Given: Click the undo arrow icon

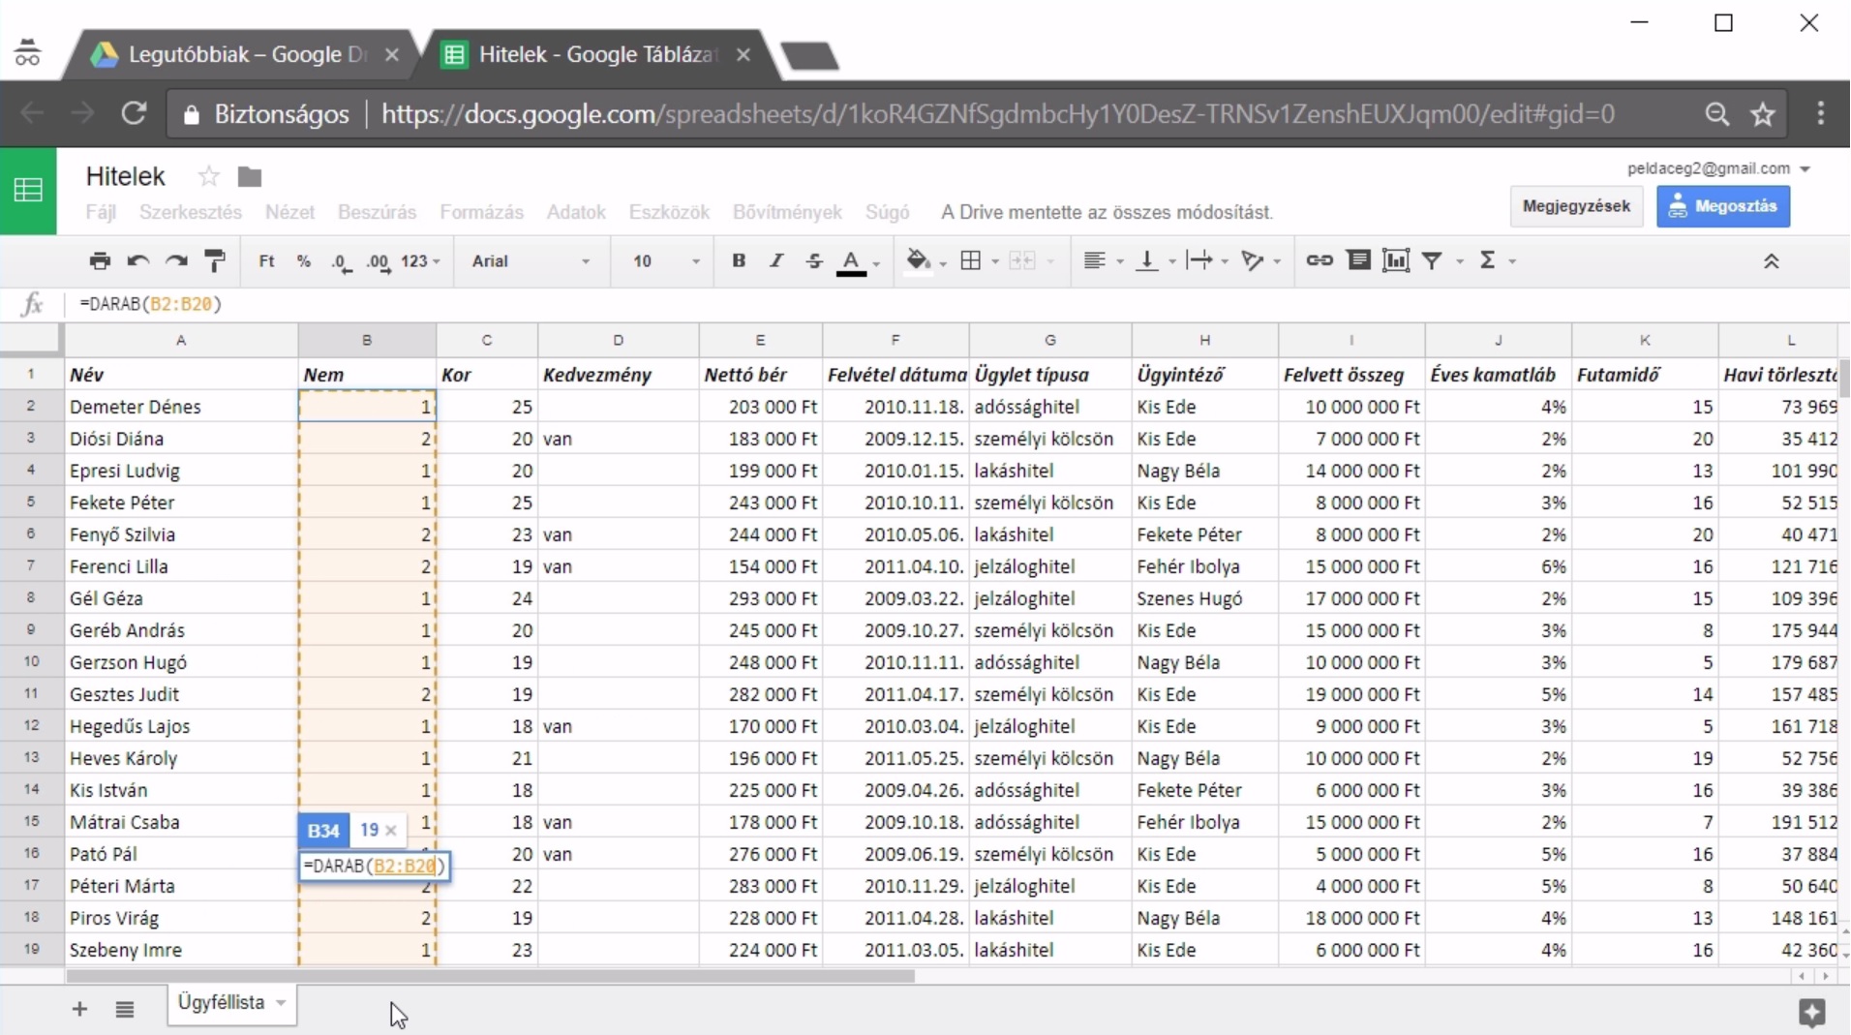Looking at the screenshot, I should pos(137,260).
